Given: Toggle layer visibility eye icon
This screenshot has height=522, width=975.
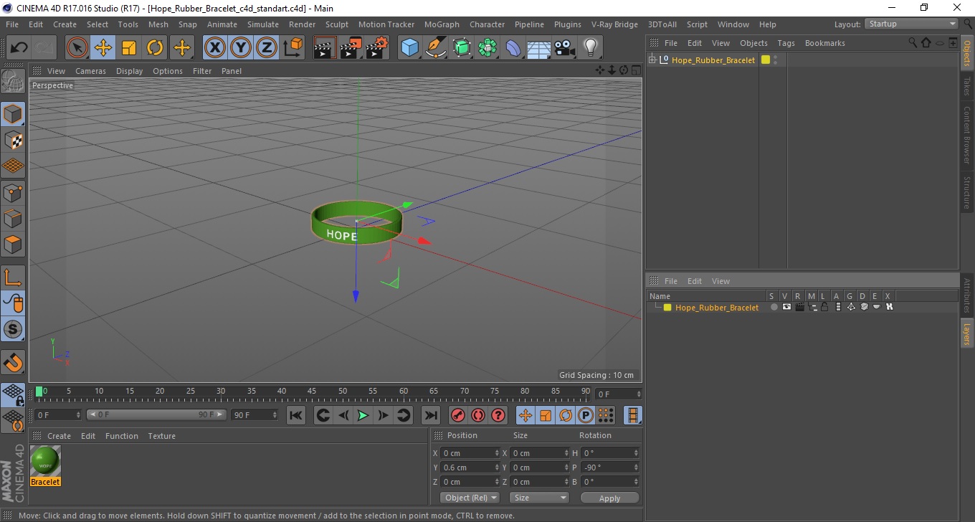Looking at the screenshot, I should click(x=786, y=307).
